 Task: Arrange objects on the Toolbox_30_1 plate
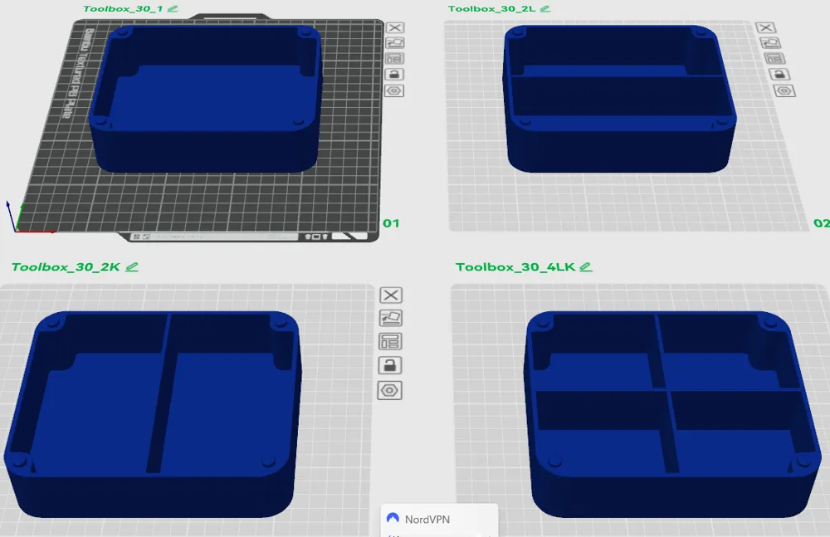point(393,42)
